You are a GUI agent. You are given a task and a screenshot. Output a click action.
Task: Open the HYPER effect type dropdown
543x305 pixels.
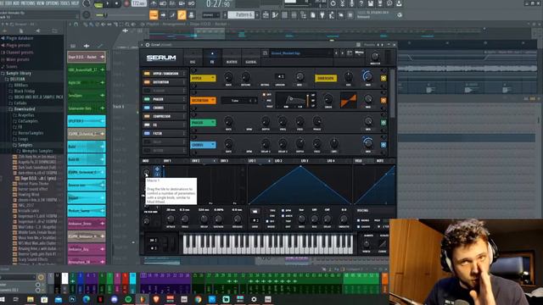click(x=203, y=78)
